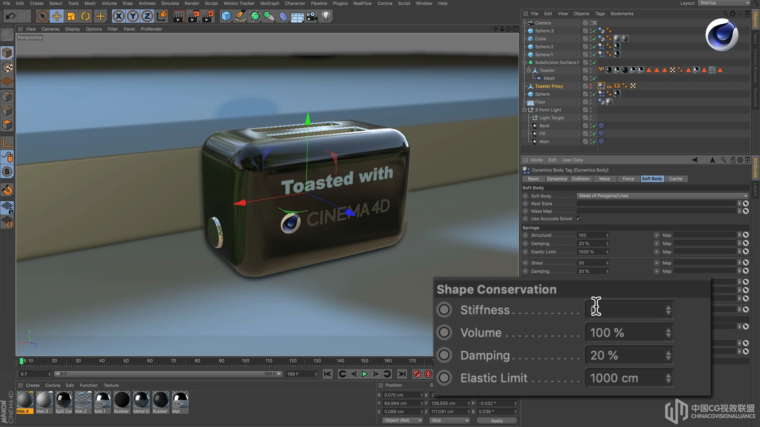Add a Light object
The height and width of the screenshot is (427, 760).
(x=326, y=16)
